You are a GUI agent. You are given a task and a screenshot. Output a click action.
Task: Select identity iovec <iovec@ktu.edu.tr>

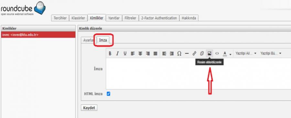(38, 34)
